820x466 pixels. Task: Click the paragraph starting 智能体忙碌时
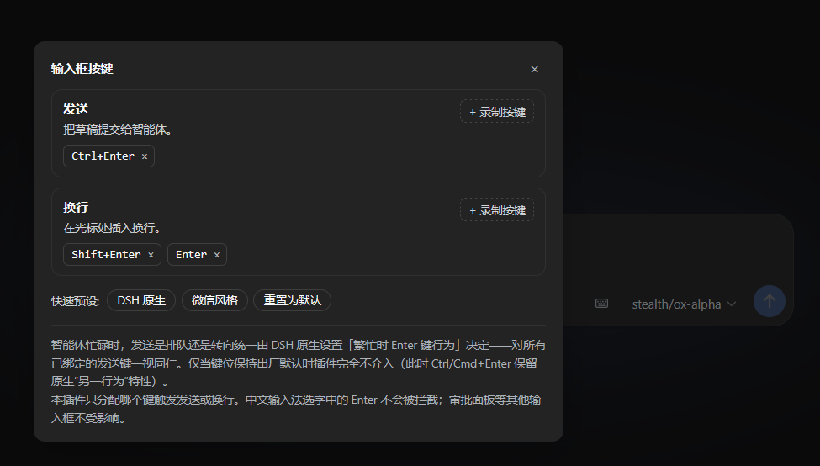pyautogui.click(x=298, y=363)
